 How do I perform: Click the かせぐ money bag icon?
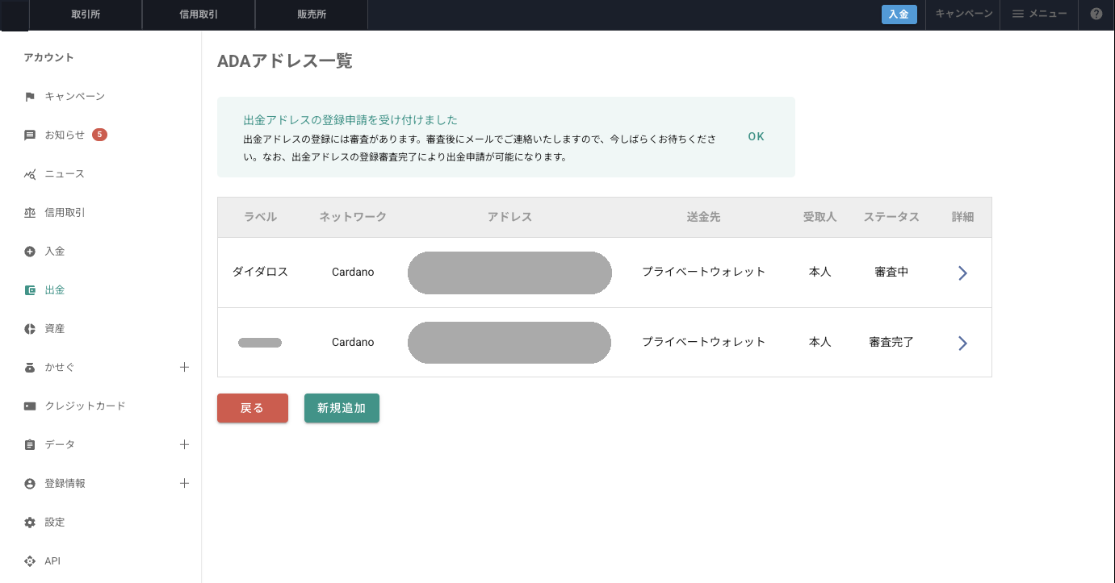coord(30,368)
